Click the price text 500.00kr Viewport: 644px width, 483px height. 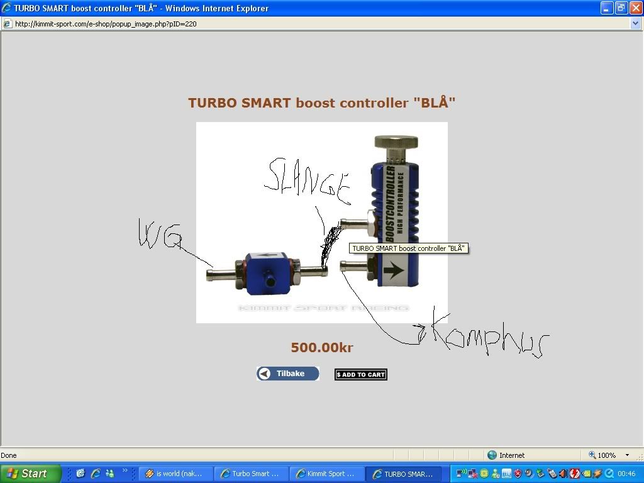[x=322, y=347]
